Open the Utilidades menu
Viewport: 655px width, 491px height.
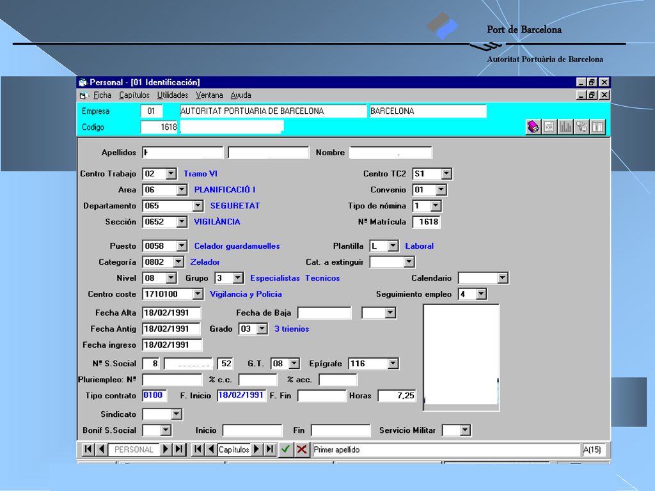click(x=173, y=95)
